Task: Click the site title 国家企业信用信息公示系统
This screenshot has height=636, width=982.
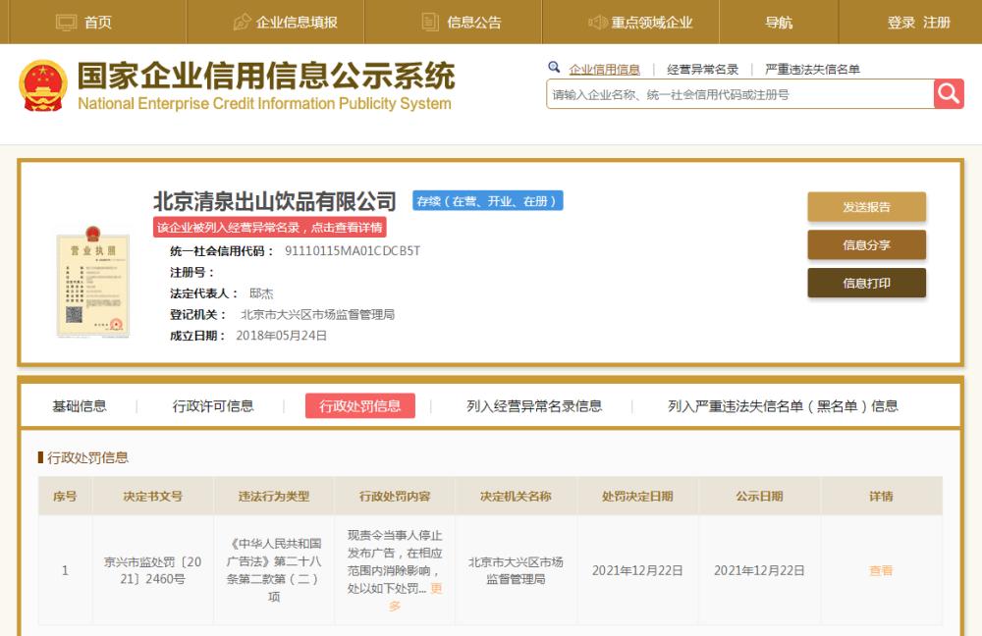Action: (x=266, y=76)
